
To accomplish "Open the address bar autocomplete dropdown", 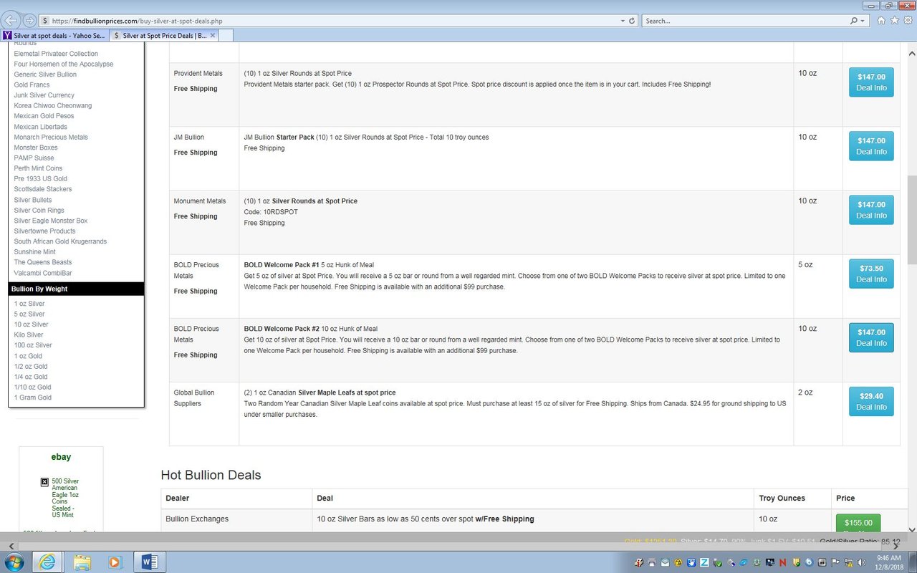I will click(623, 21).
